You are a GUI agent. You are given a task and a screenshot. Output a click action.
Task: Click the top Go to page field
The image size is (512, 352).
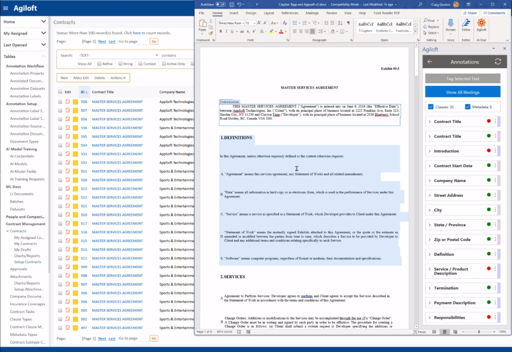coord(143,42)
